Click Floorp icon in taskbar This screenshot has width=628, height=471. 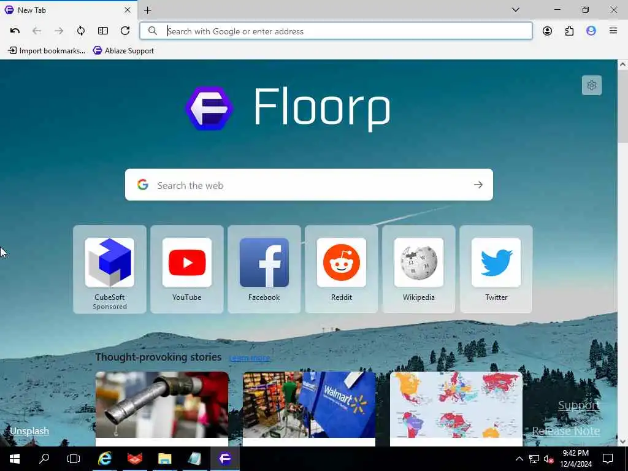point(224,459)
